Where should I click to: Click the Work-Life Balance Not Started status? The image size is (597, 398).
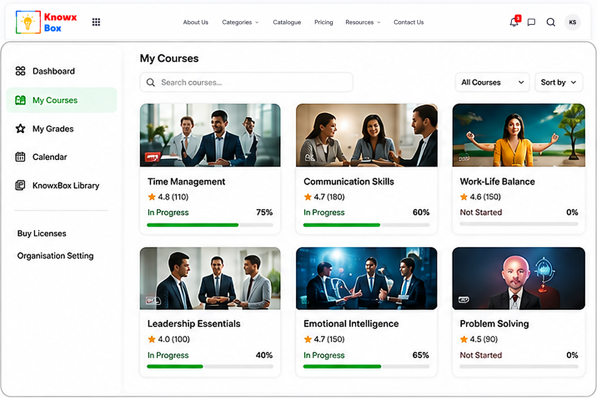(x=481, y=212)
